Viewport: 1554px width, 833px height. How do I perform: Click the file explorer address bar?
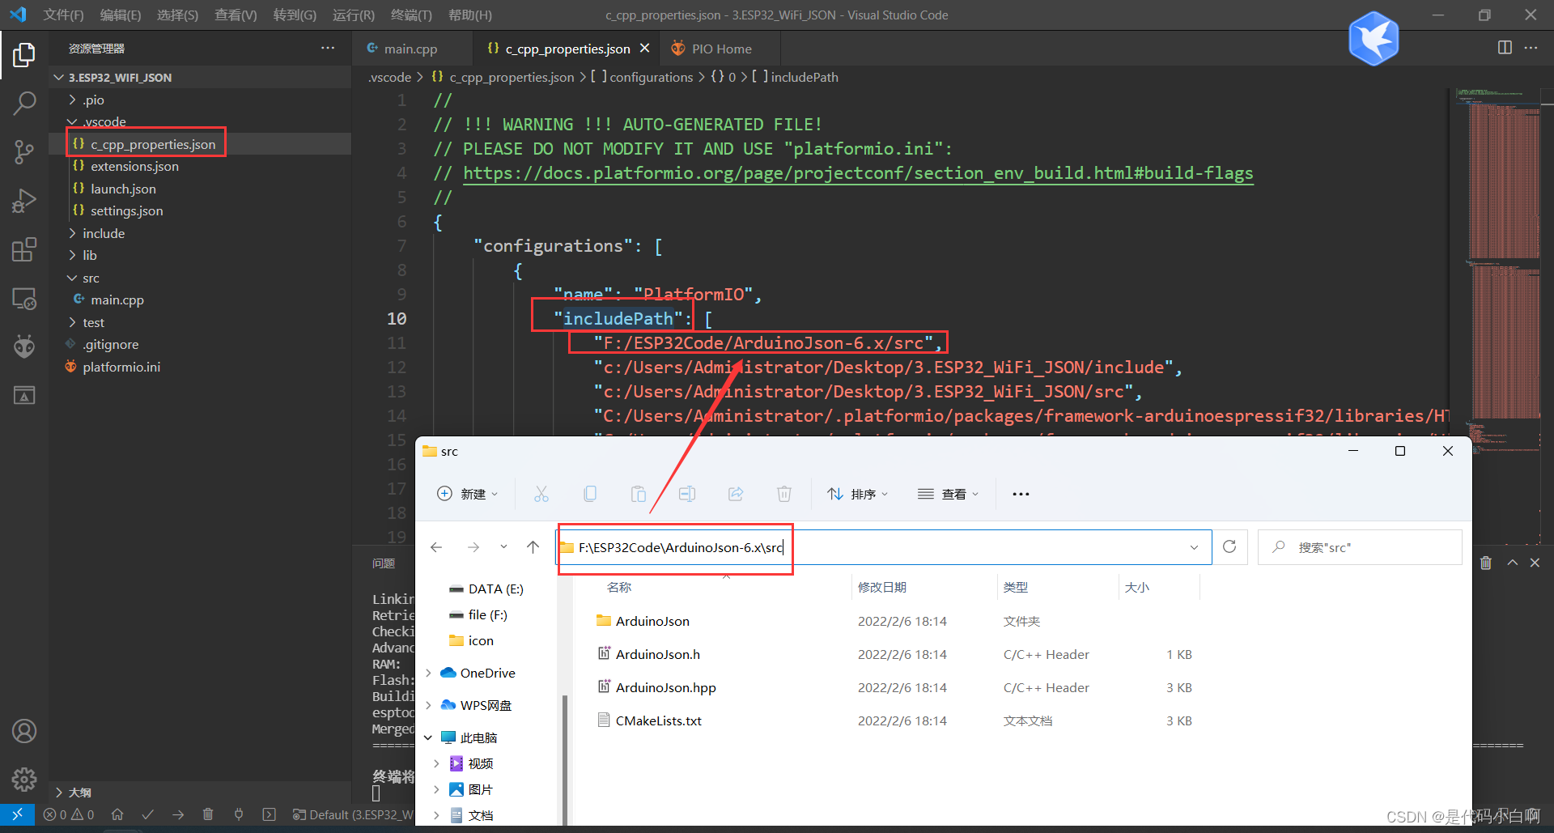884,547
